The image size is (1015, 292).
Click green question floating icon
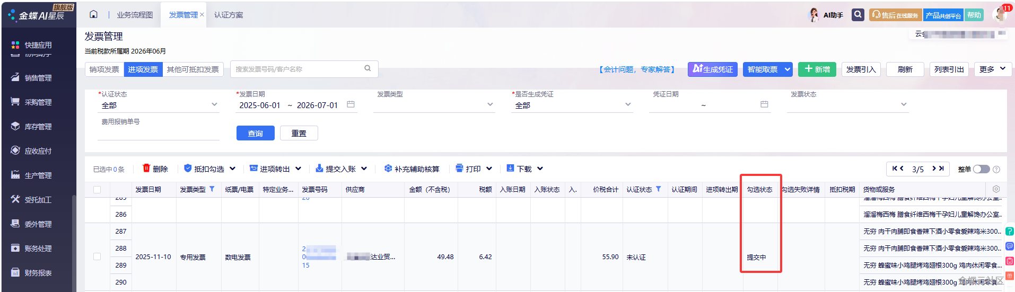point(1010,232)
